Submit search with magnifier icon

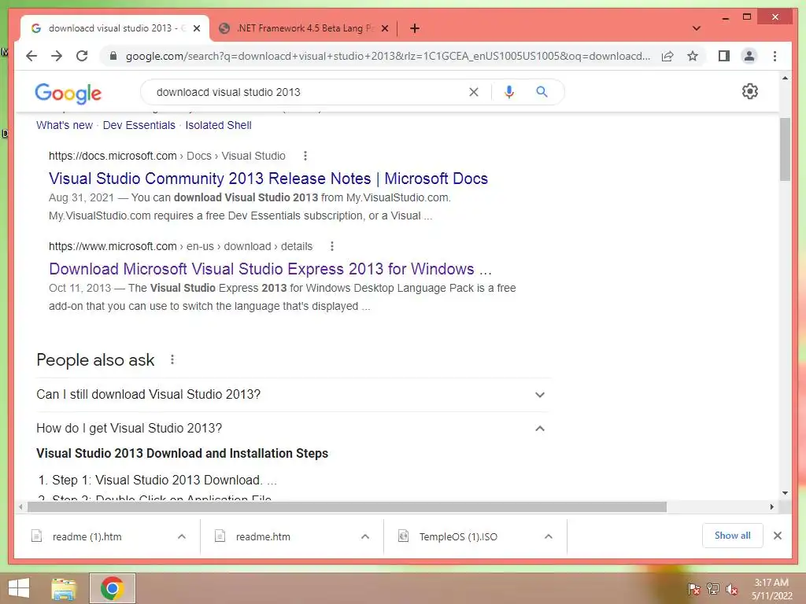click(x=542, y=92)
